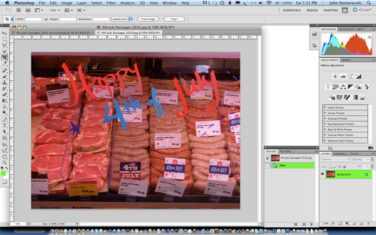Add a Curves adjustment
This screenshot has width=376, height=235.
pos(351,76)
